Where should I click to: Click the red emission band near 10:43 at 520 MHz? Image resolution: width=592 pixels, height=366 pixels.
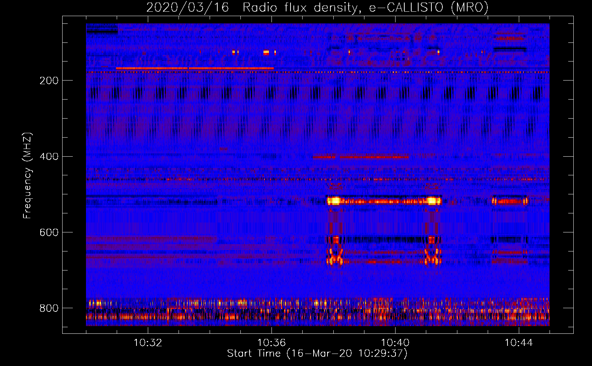point(509,201)
